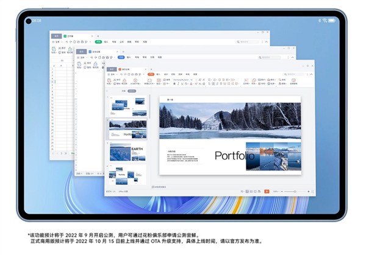
Task: Toggle Bold in presentation ribbon
Action: click(x=174, y=83)
